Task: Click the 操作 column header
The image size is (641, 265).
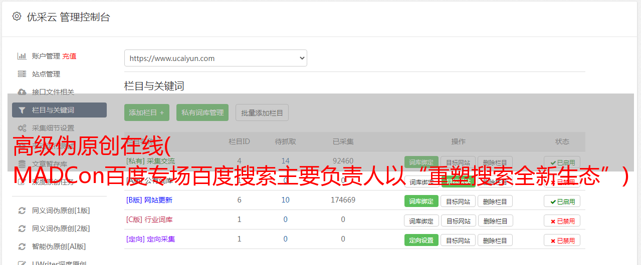Action: click(x=458, y=141)
